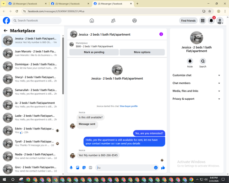Click the More options button
229x183 pixels.
142,52
